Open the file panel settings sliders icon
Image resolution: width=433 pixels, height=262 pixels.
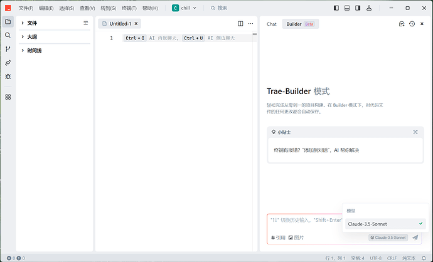86,23
